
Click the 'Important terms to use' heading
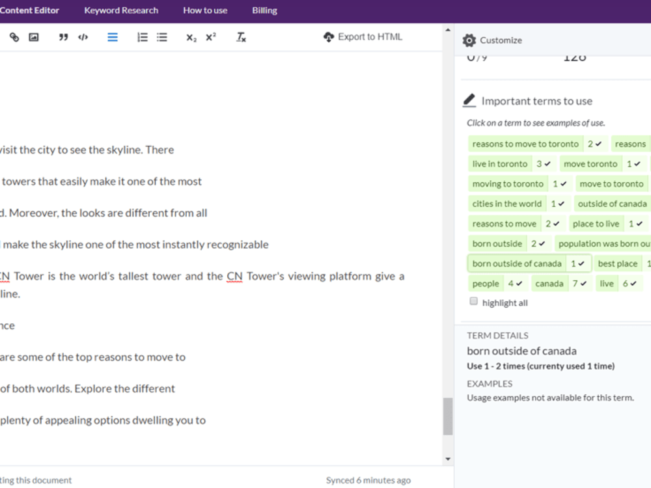coord(537,101)
